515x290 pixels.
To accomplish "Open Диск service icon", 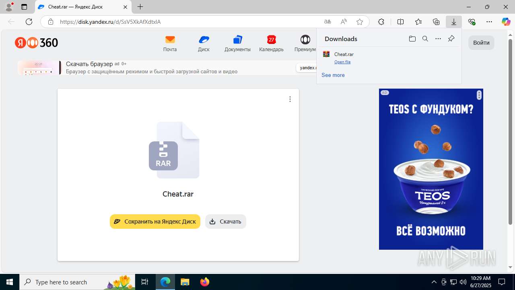I will click(x=204, y=43).
